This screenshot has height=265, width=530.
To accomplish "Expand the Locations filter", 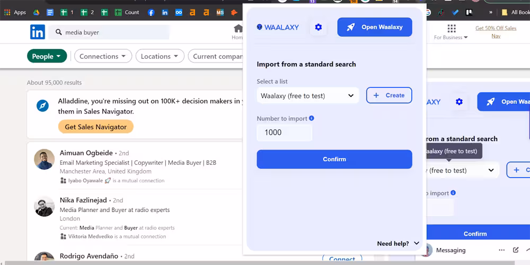I will 160,56.
